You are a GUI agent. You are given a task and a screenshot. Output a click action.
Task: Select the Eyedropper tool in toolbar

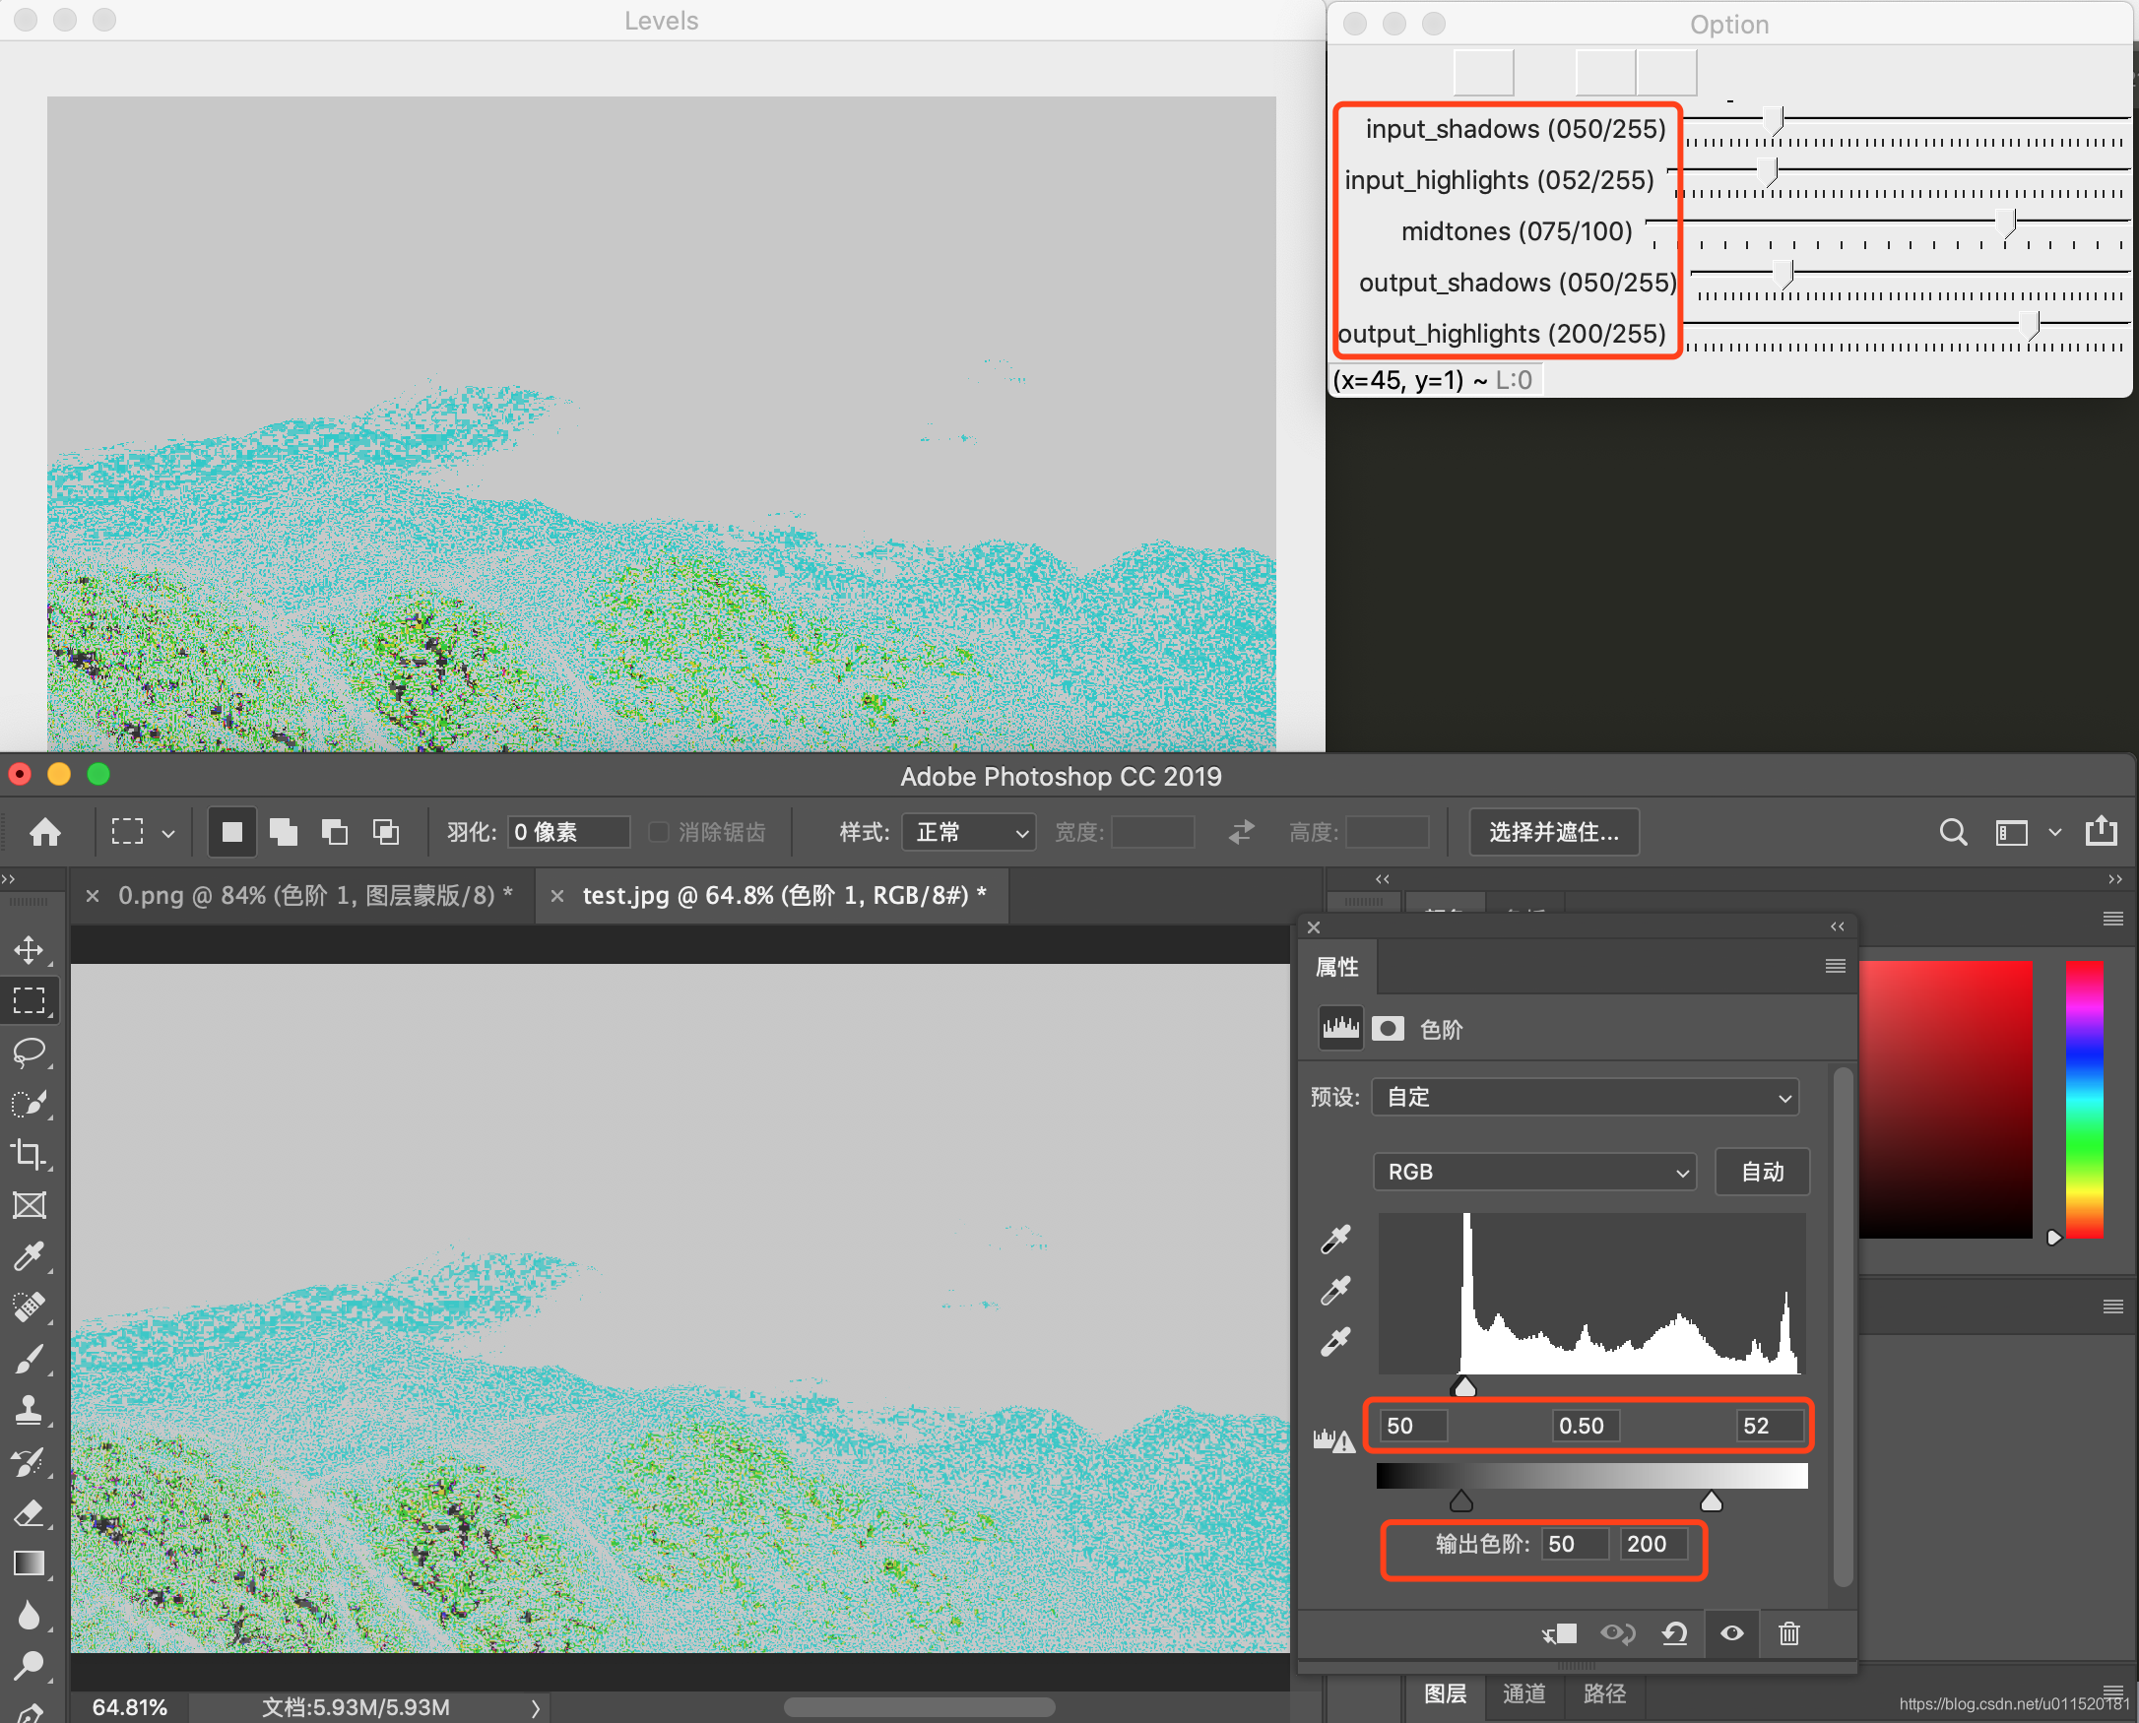[29, 1256]
